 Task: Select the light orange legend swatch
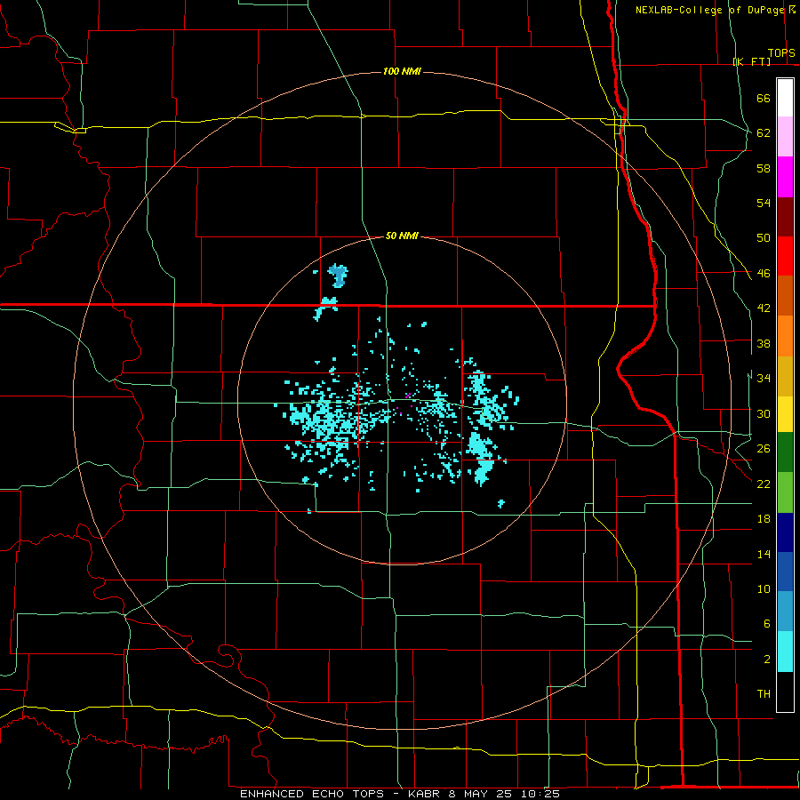(x=785, y=336)
